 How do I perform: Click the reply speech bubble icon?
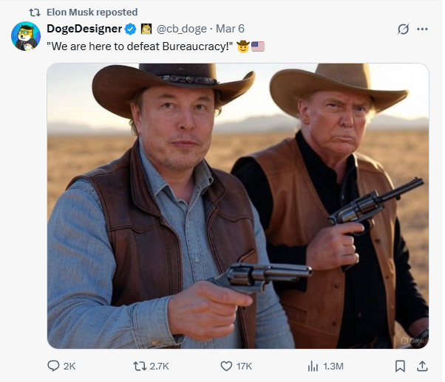(53, 366)
